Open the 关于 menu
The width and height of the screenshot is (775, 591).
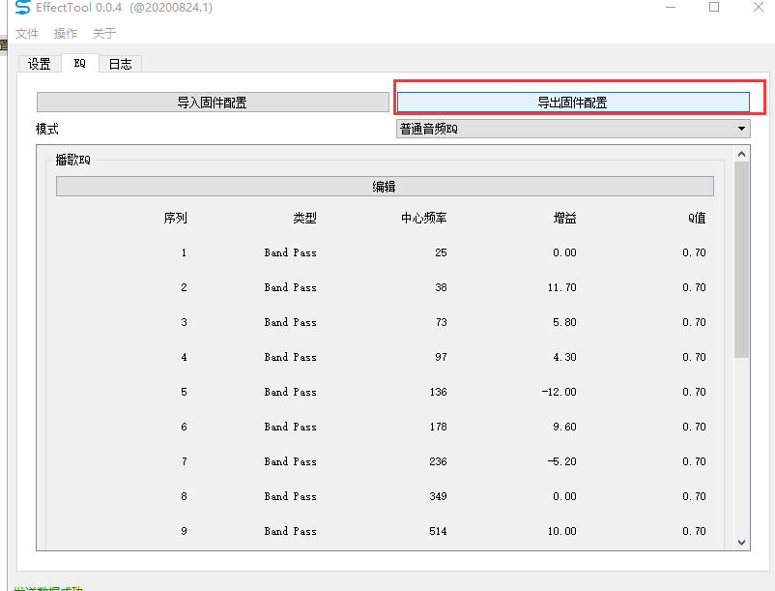(103, 33)
